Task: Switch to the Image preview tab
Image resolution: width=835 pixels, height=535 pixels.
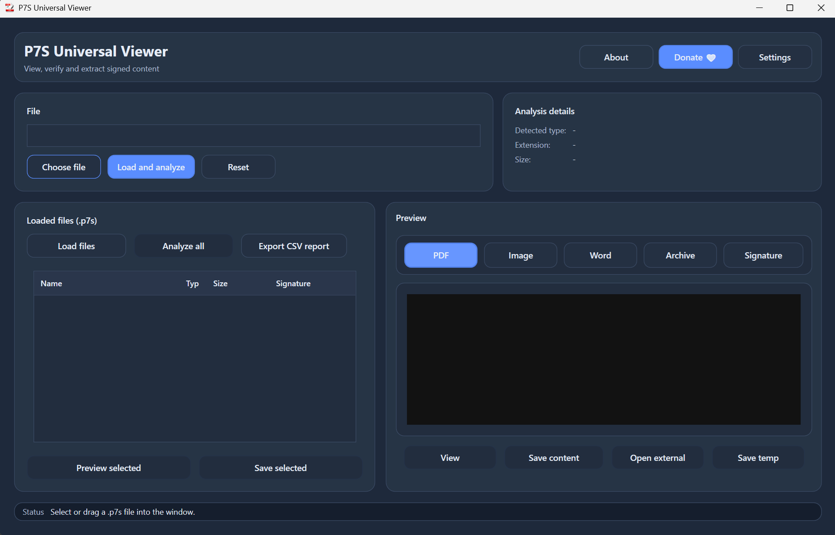Action: tap(520, 255)
